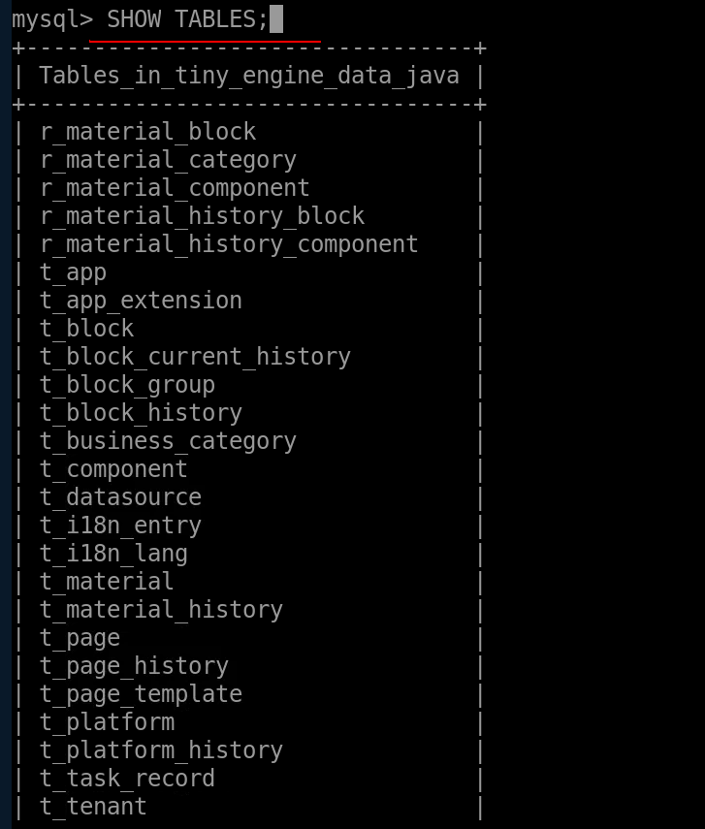
Task: Click on r_material_component row
Action: pos(175,188)
